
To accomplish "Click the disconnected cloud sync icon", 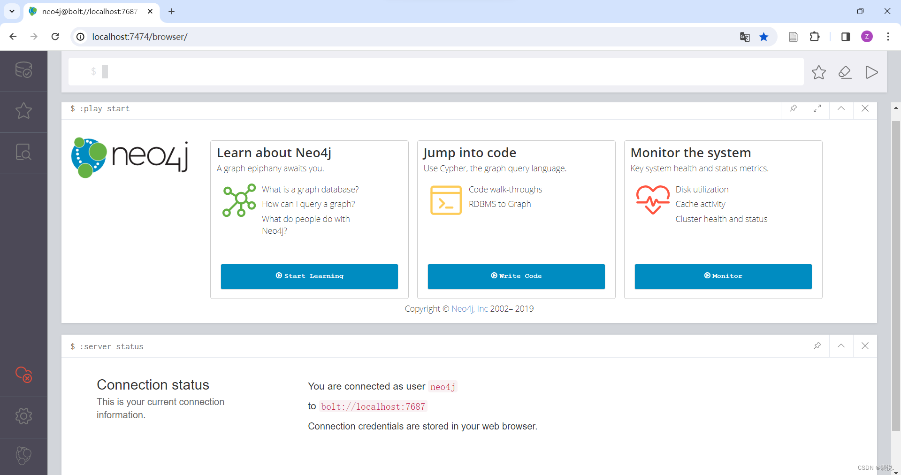I will click(x=23, y=375).
